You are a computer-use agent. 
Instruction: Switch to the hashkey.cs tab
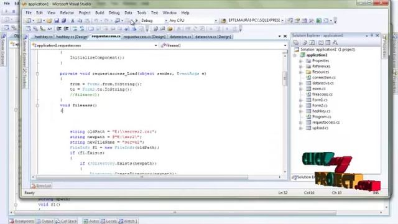(x=44, y=37)
